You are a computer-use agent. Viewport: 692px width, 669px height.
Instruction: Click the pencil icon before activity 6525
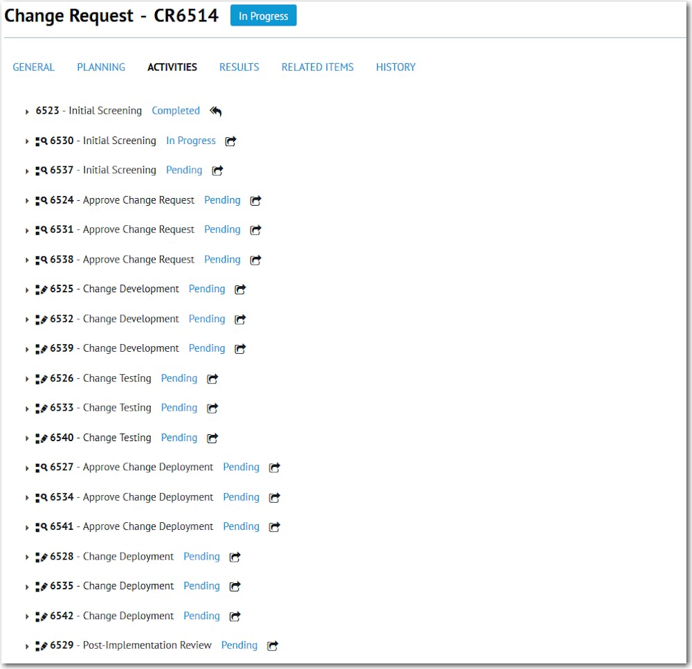click(42, 289)
